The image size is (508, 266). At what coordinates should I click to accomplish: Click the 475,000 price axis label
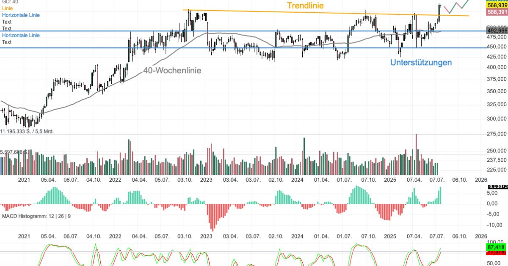(497, 38)
